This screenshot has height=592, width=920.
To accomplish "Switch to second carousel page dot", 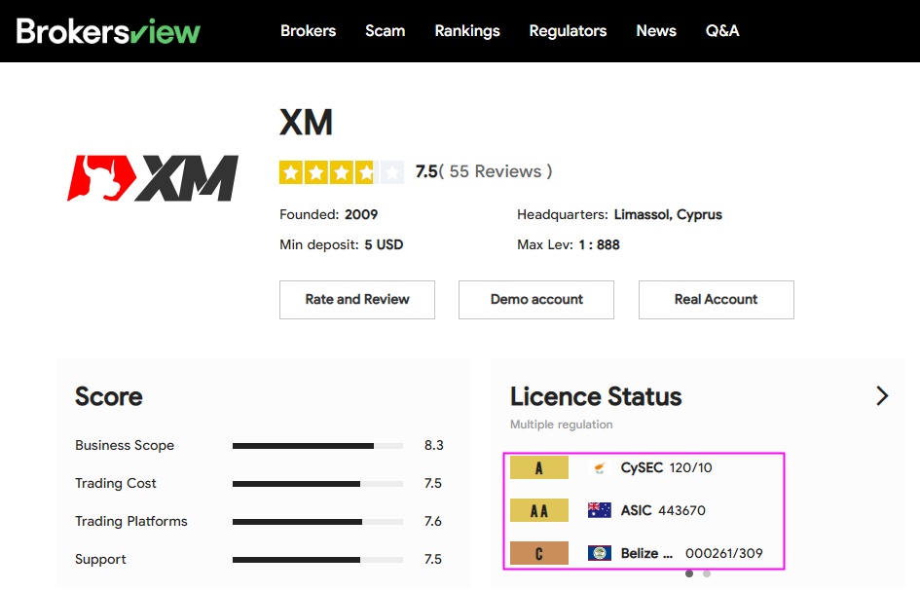I will click(707, 573).
